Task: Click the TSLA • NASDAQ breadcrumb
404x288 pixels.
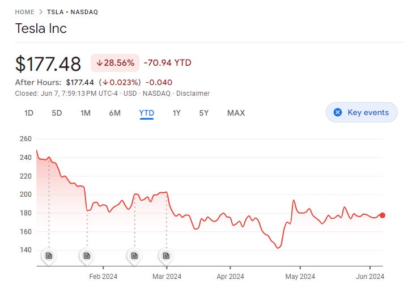Action: tap(73, 12)
